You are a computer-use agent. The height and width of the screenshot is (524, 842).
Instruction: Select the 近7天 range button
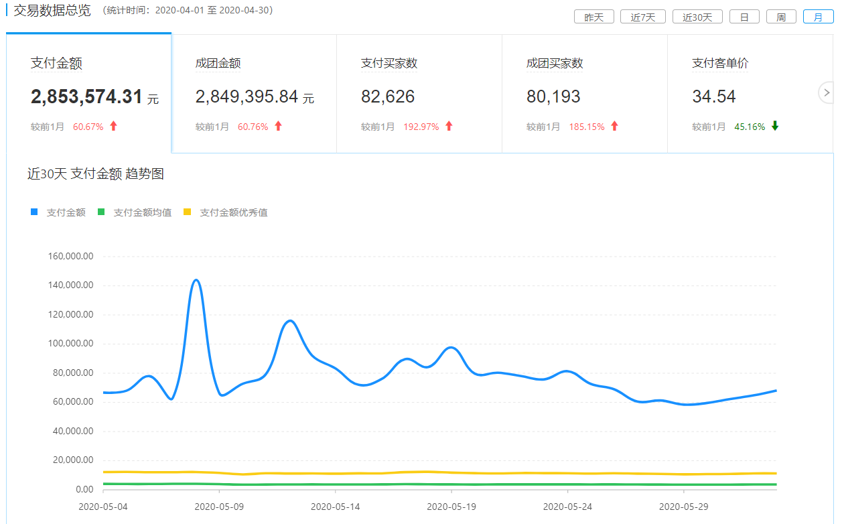(x=643, y=17)
